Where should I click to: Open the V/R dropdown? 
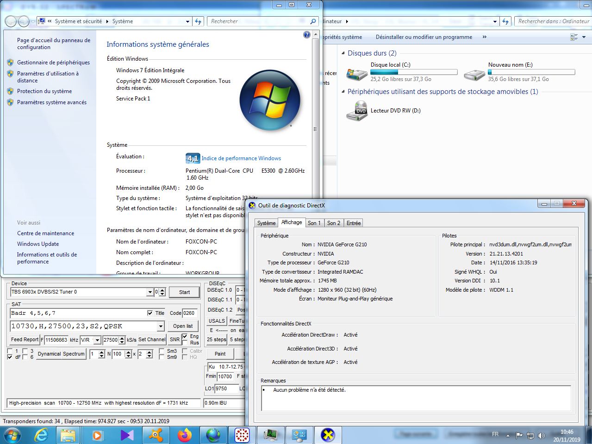[97, 340]
